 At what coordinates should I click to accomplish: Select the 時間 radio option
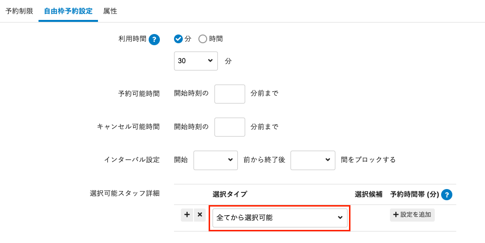point(203,39)
